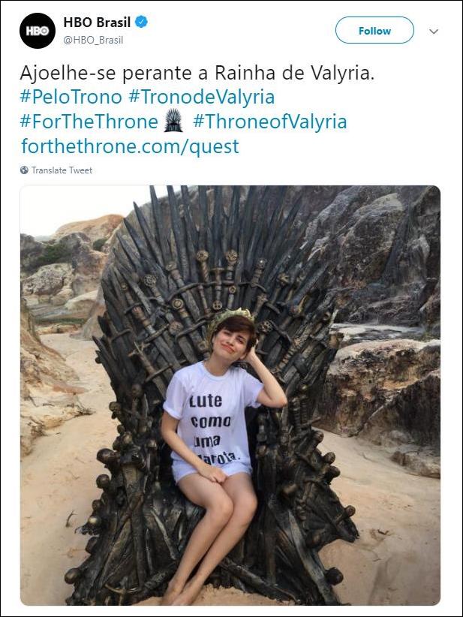Image resolution: width=463 pixels, height=617 pixels.
Task: Follow the HBO Brasil account
Action: pos(374,31)
